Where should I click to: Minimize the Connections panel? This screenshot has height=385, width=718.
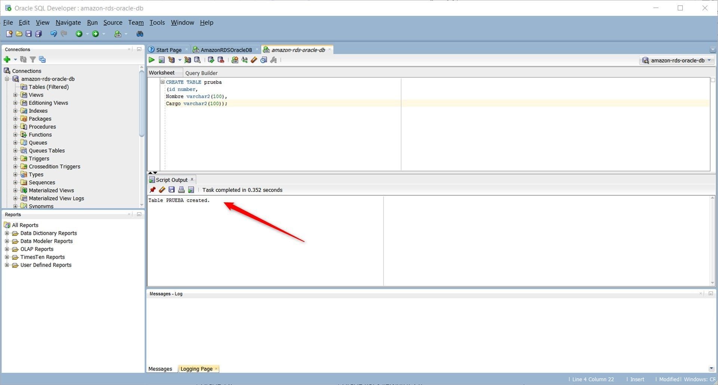[x=139, y=49]
